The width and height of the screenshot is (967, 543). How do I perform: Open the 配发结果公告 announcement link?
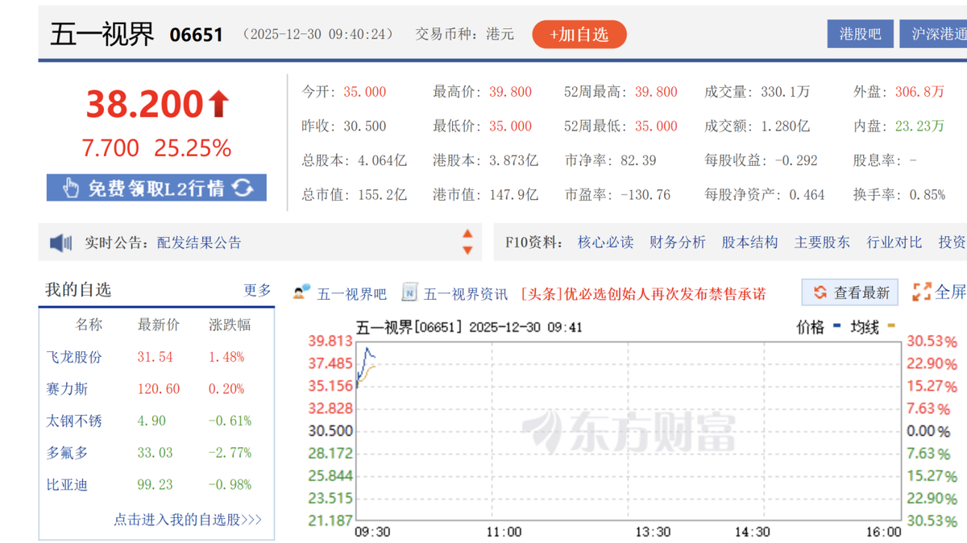pos(199,242)
